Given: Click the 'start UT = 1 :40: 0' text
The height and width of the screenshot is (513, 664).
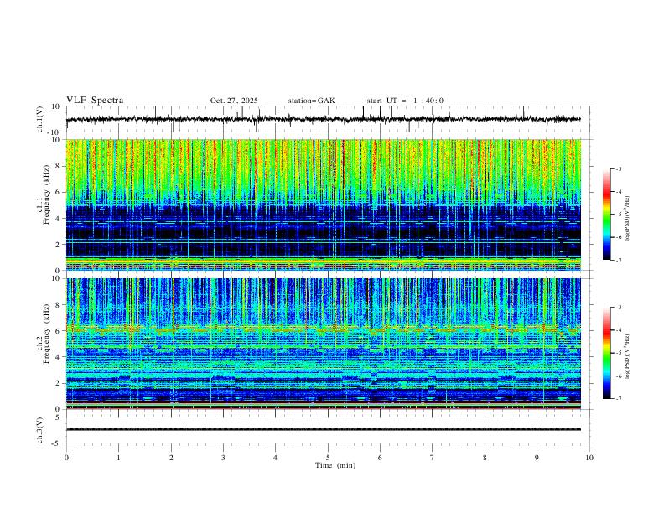Looking at the screenshot, I should 405,101.
